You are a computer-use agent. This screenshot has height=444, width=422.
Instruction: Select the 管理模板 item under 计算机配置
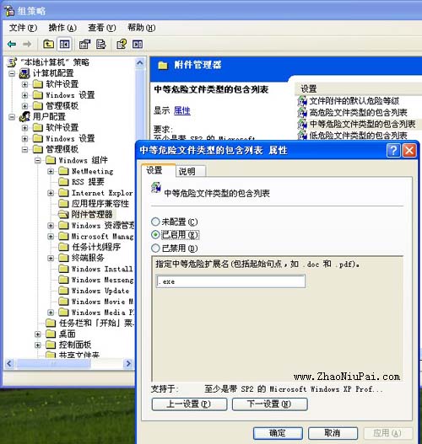click(x=62, y=106)
